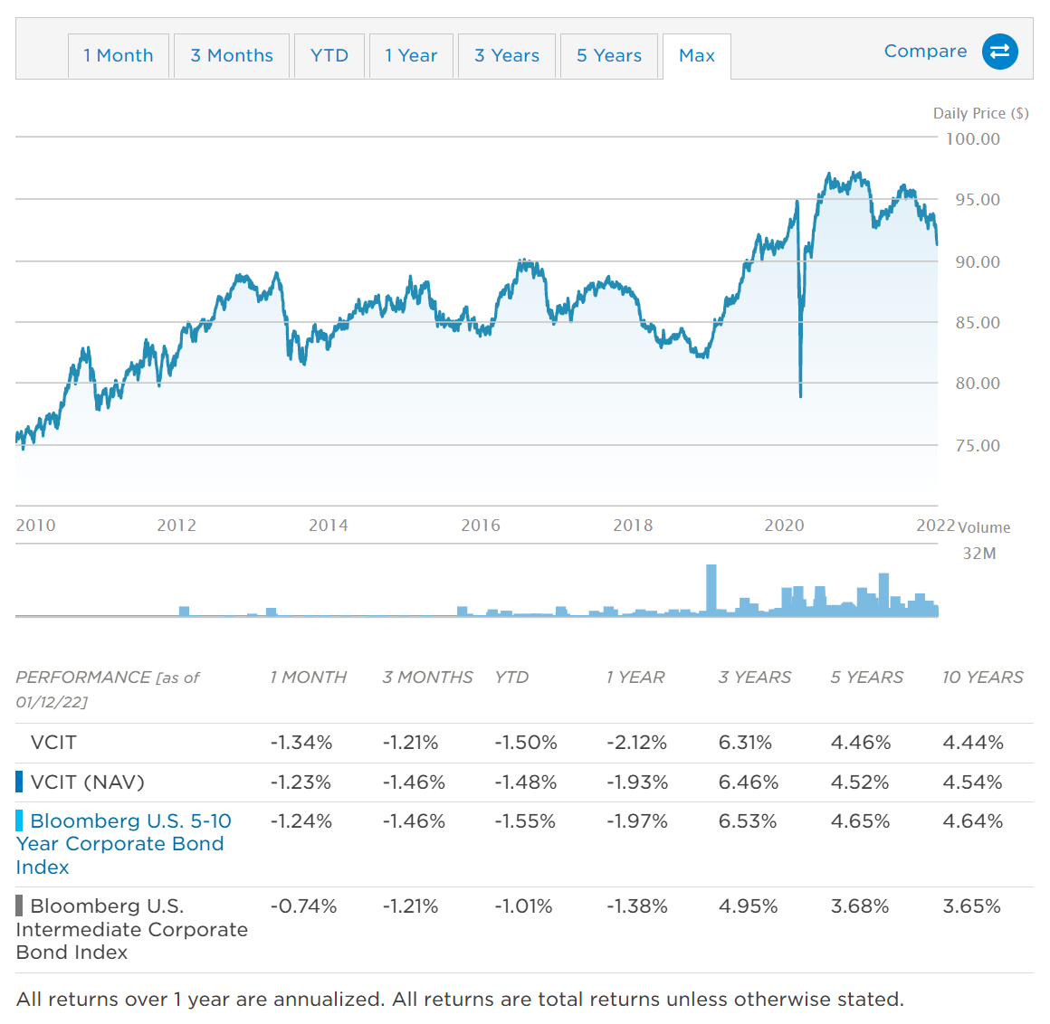Click the 3 MONTHS column header

click(x=427, y=678)
